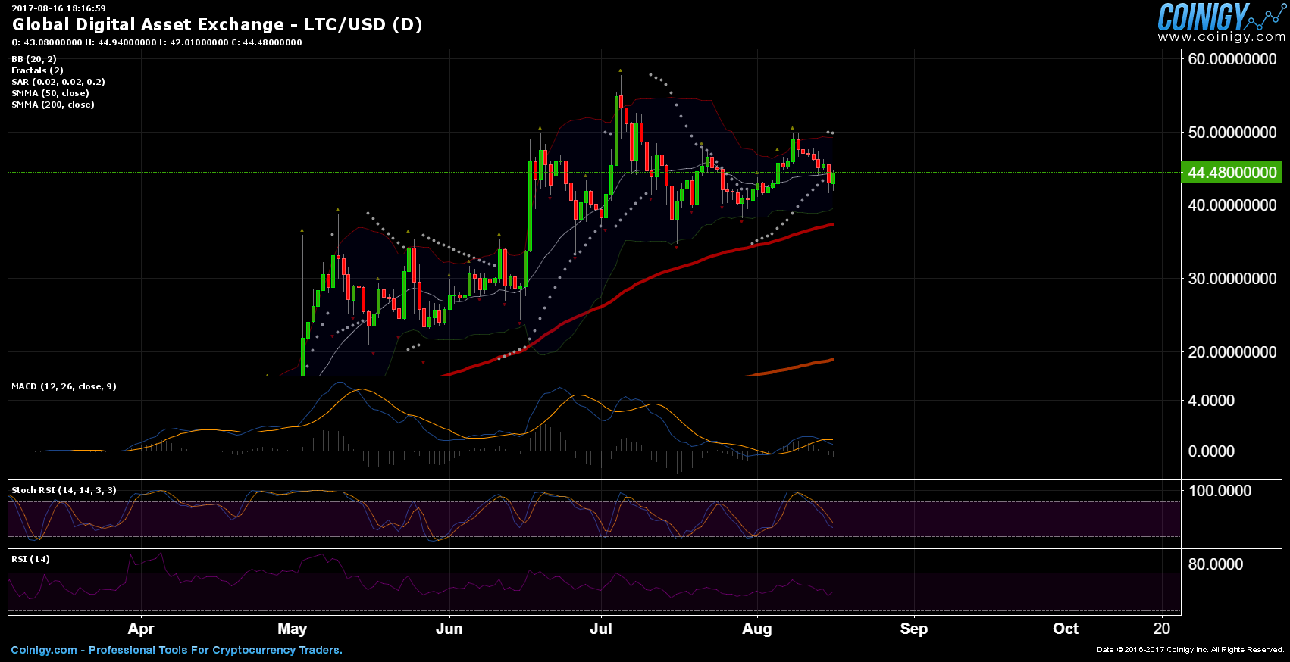Click the SMMA (200, close) indicator label

point(53,105)
